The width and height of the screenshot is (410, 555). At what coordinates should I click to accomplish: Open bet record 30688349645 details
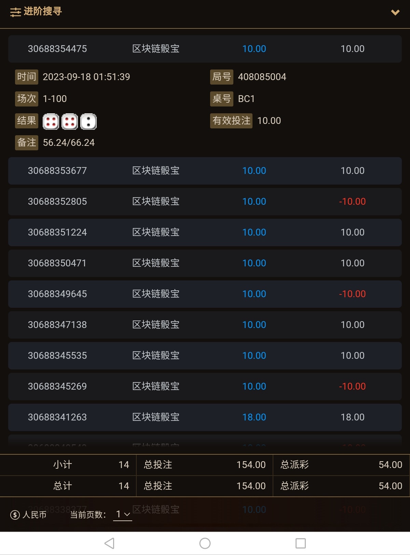pyautogui.click(x=205, y=294)
